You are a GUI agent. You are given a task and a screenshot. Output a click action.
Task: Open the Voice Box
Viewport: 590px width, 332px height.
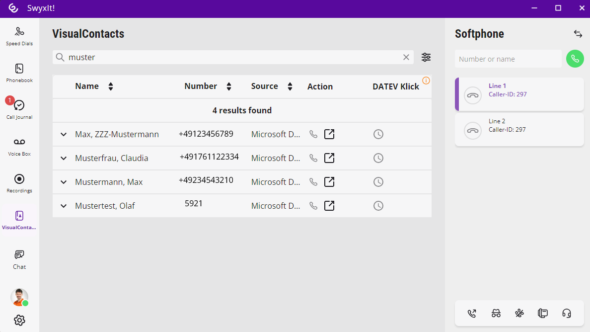pos(19,147)
